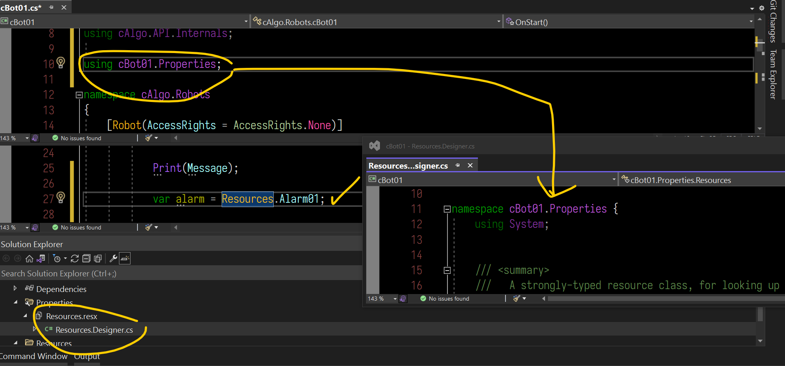The image size is (785, 366).
Task: Close the Resources...signer.cs tab
Action: 470,165
